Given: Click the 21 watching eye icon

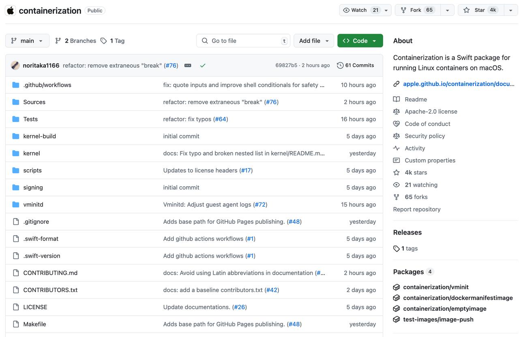Looking at the screenshot, I should click(x=397, y=185).
